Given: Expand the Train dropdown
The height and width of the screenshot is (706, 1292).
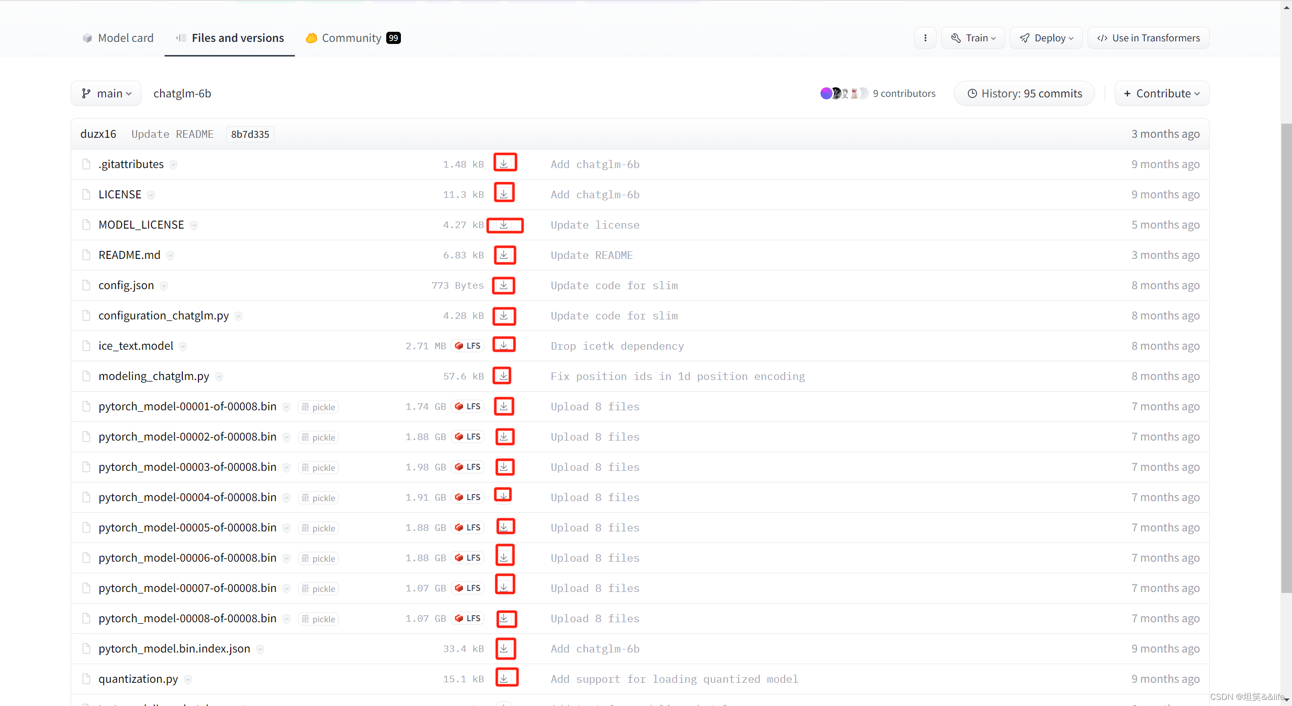Looking at the screenshot, I should [973, 38].
